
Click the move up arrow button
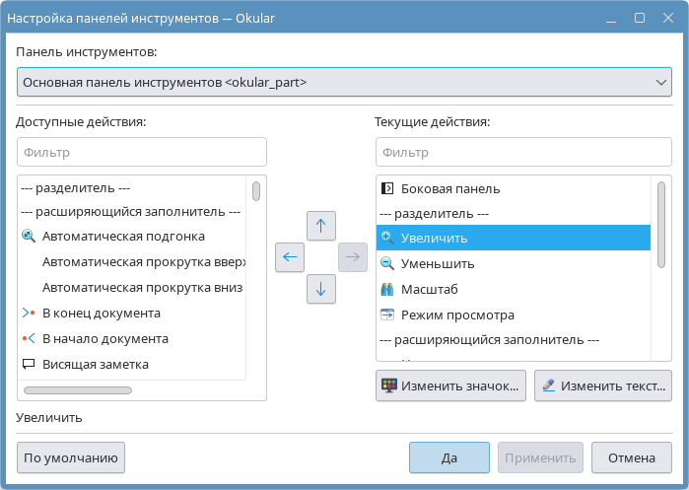point(320,226)
